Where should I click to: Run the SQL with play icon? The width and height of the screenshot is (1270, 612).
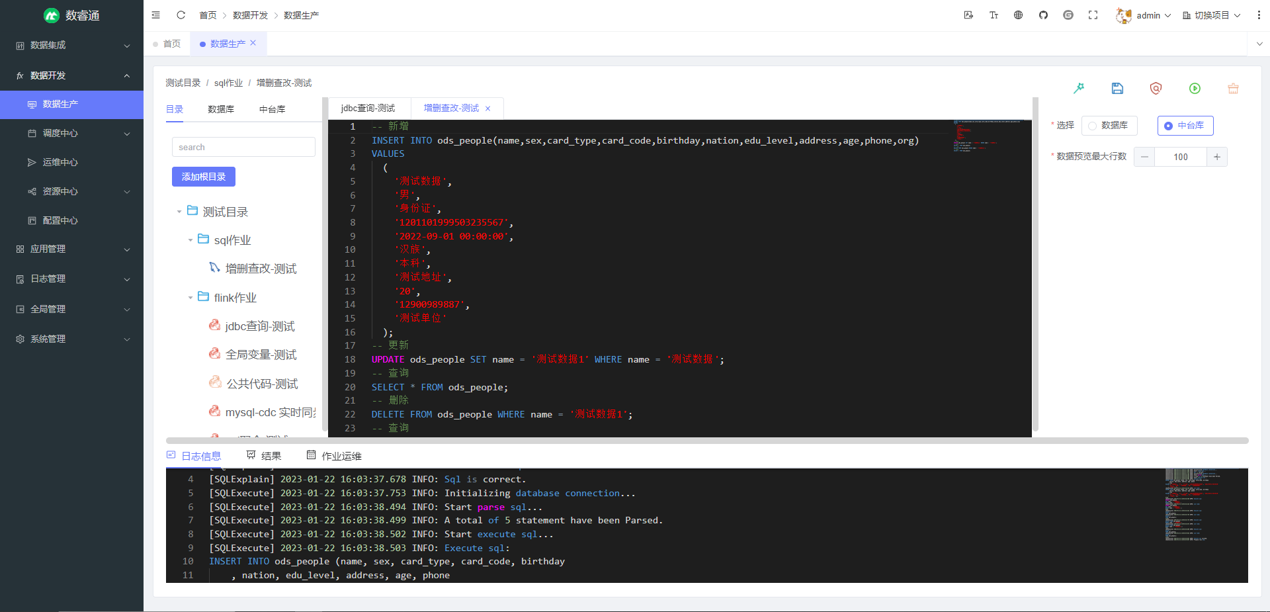click(x=1195, y=88)
